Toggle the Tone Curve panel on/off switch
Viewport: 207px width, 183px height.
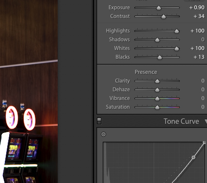pos(99,121)
